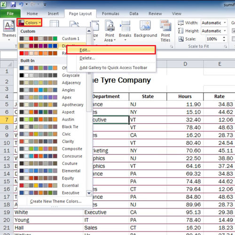Screen dimensions: 235x235
Task: Select the Rate value 45.11
Action: (219, 150)
